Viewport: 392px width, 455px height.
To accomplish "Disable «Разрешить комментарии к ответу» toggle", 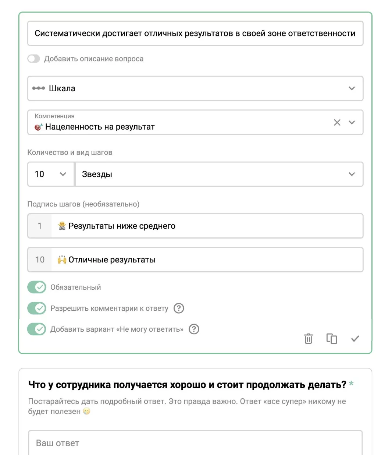I will [x=37, y=308].
